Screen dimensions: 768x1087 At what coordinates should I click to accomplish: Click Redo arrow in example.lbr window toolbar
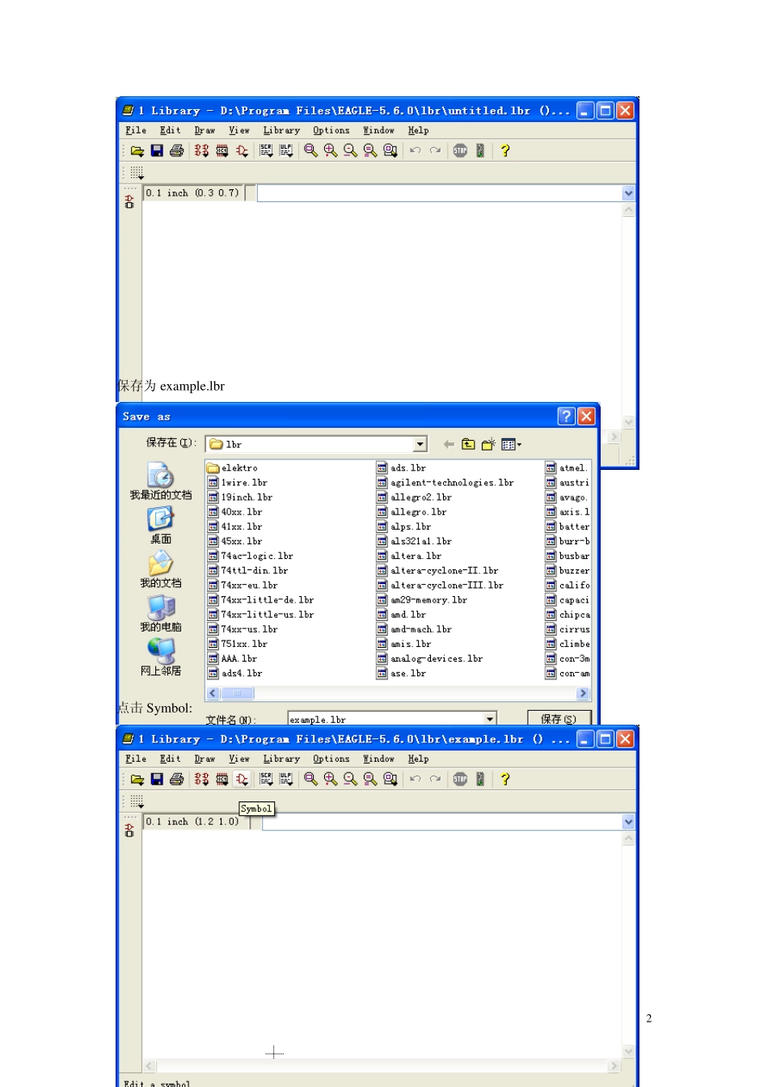435,779
